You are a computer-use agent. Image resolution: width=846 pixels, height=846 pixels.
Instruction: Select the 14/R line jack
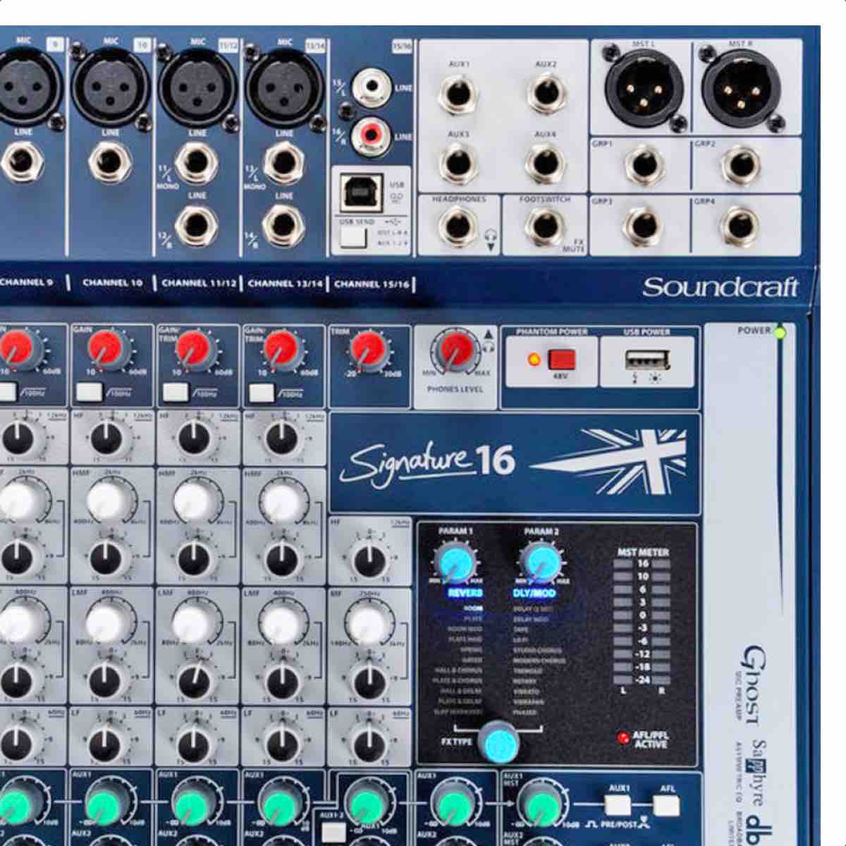pyautogui.click(x=283, y=226)
